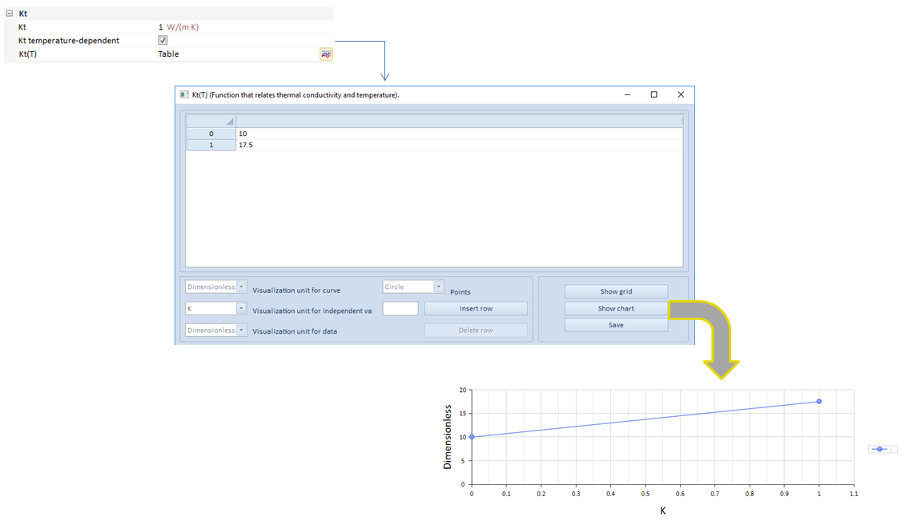The image size is (905, 521).
Task: Maximize the Kt(T) function dialog
Action: [x=654, y=94]
